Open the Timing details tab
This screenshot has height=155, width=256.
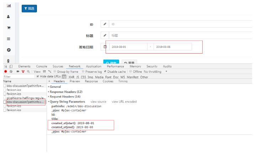(123, 81)
